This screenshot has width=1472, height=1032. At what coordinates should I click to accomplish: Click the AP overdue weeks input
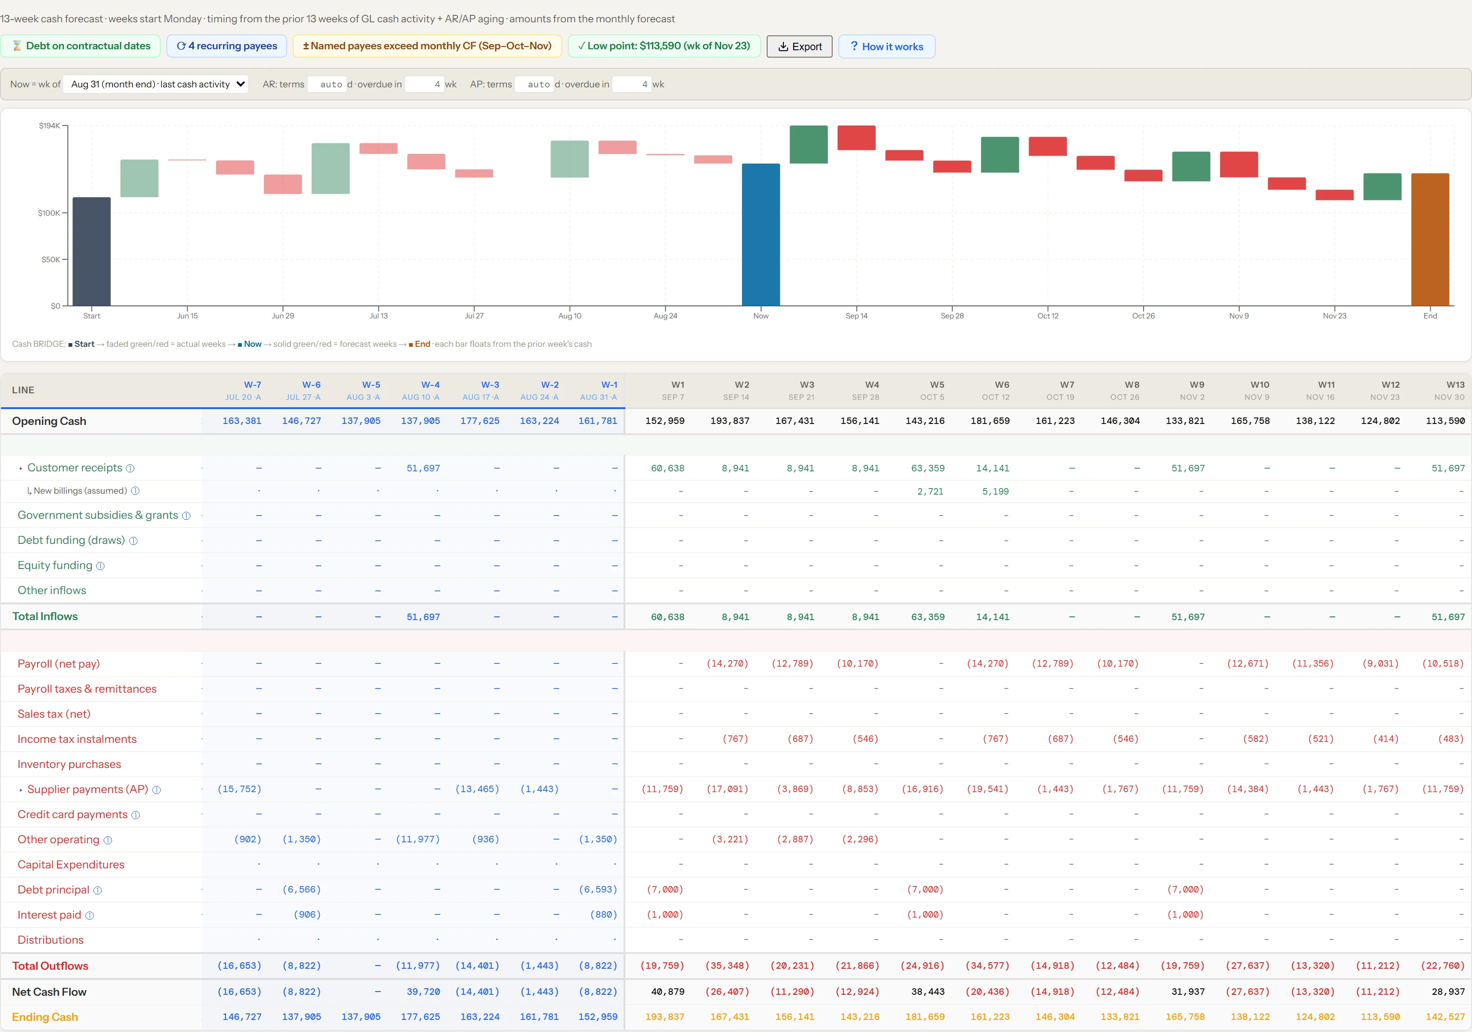click(632, 84)
